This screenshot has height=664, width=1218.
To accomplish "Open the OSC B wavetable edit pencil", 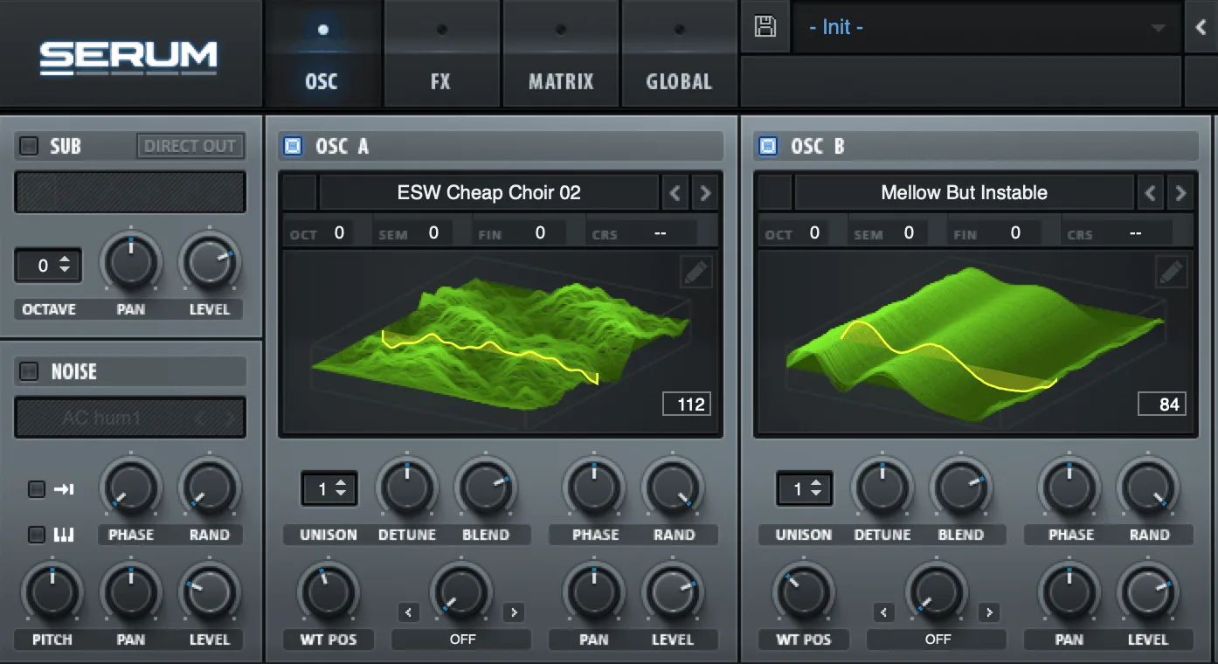I will click(x=1171, y=273).
